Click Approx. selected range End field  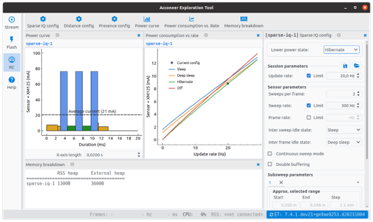(314, 205)
